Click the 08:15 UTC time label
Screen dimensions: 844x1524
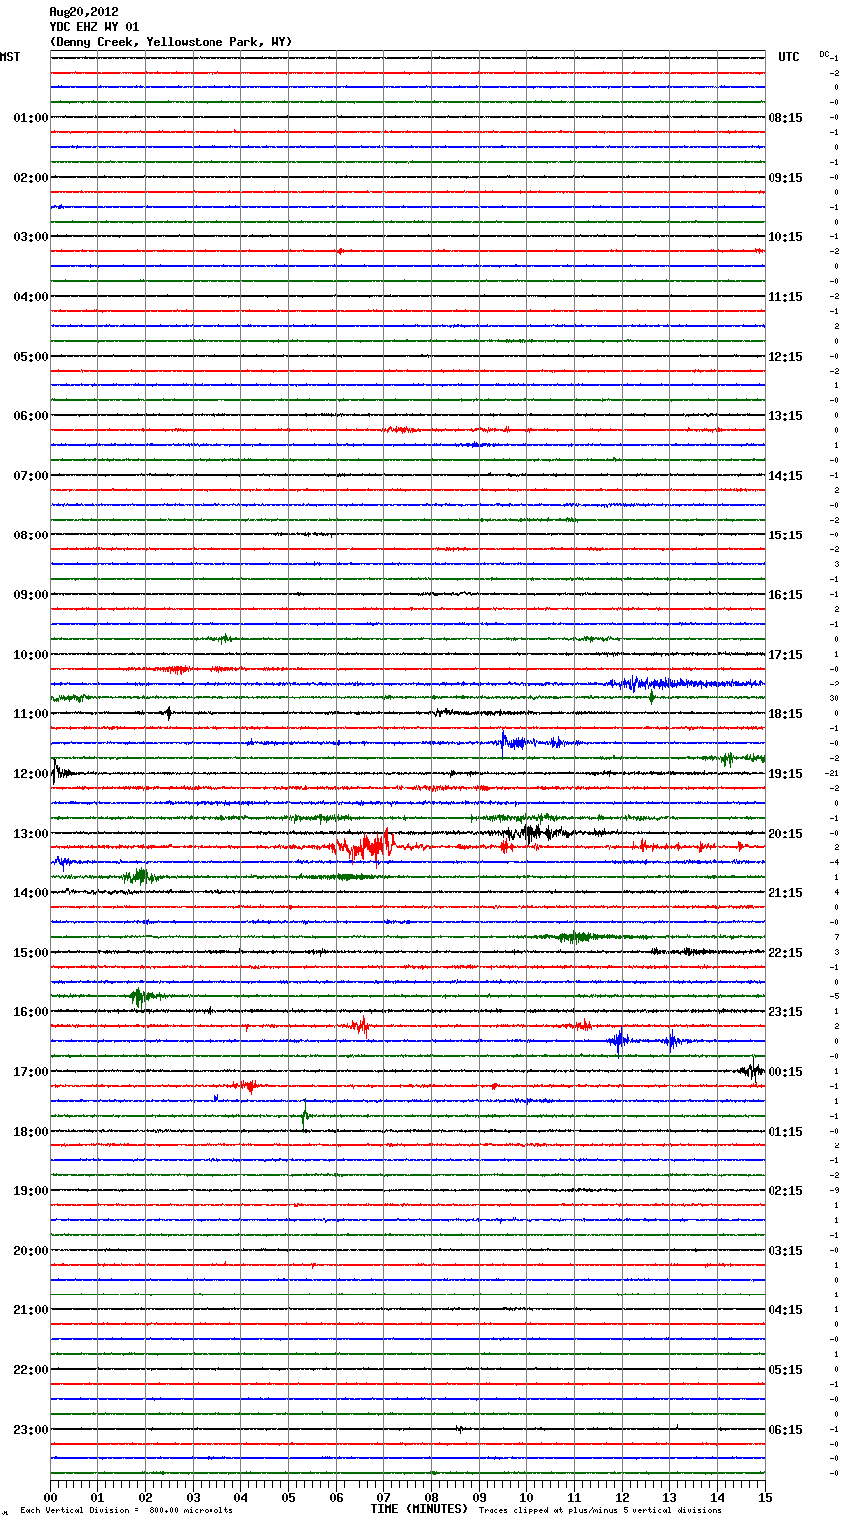(x=785, y=118)
